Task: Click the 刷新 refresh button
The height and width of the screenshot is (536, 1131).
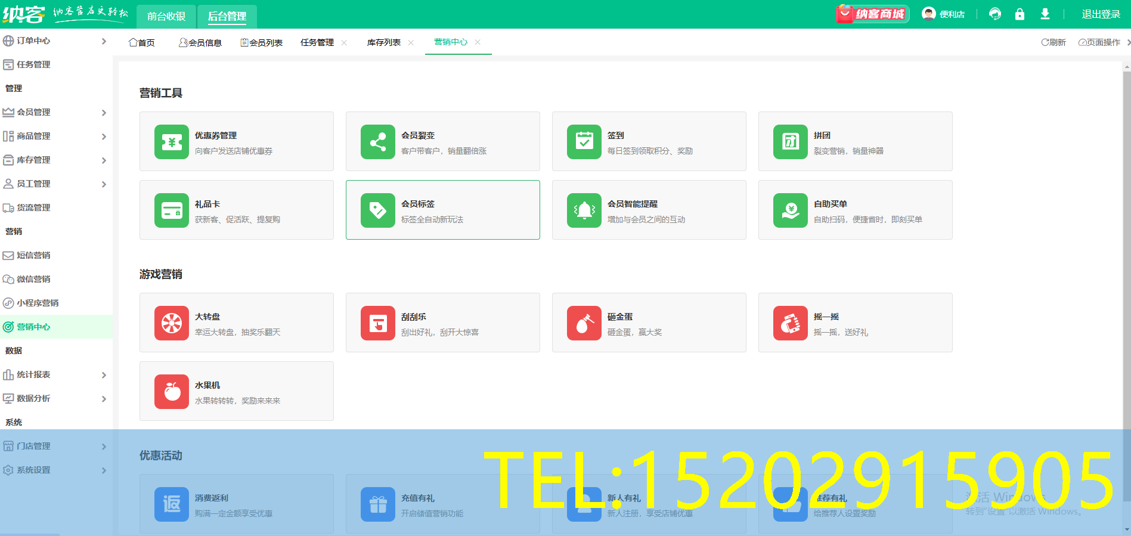Action: coord(1053,42)
